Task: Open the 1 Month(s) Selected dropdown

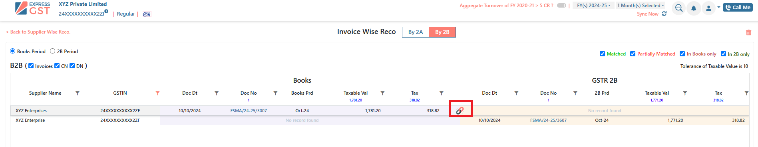Action: click(641, 6)
